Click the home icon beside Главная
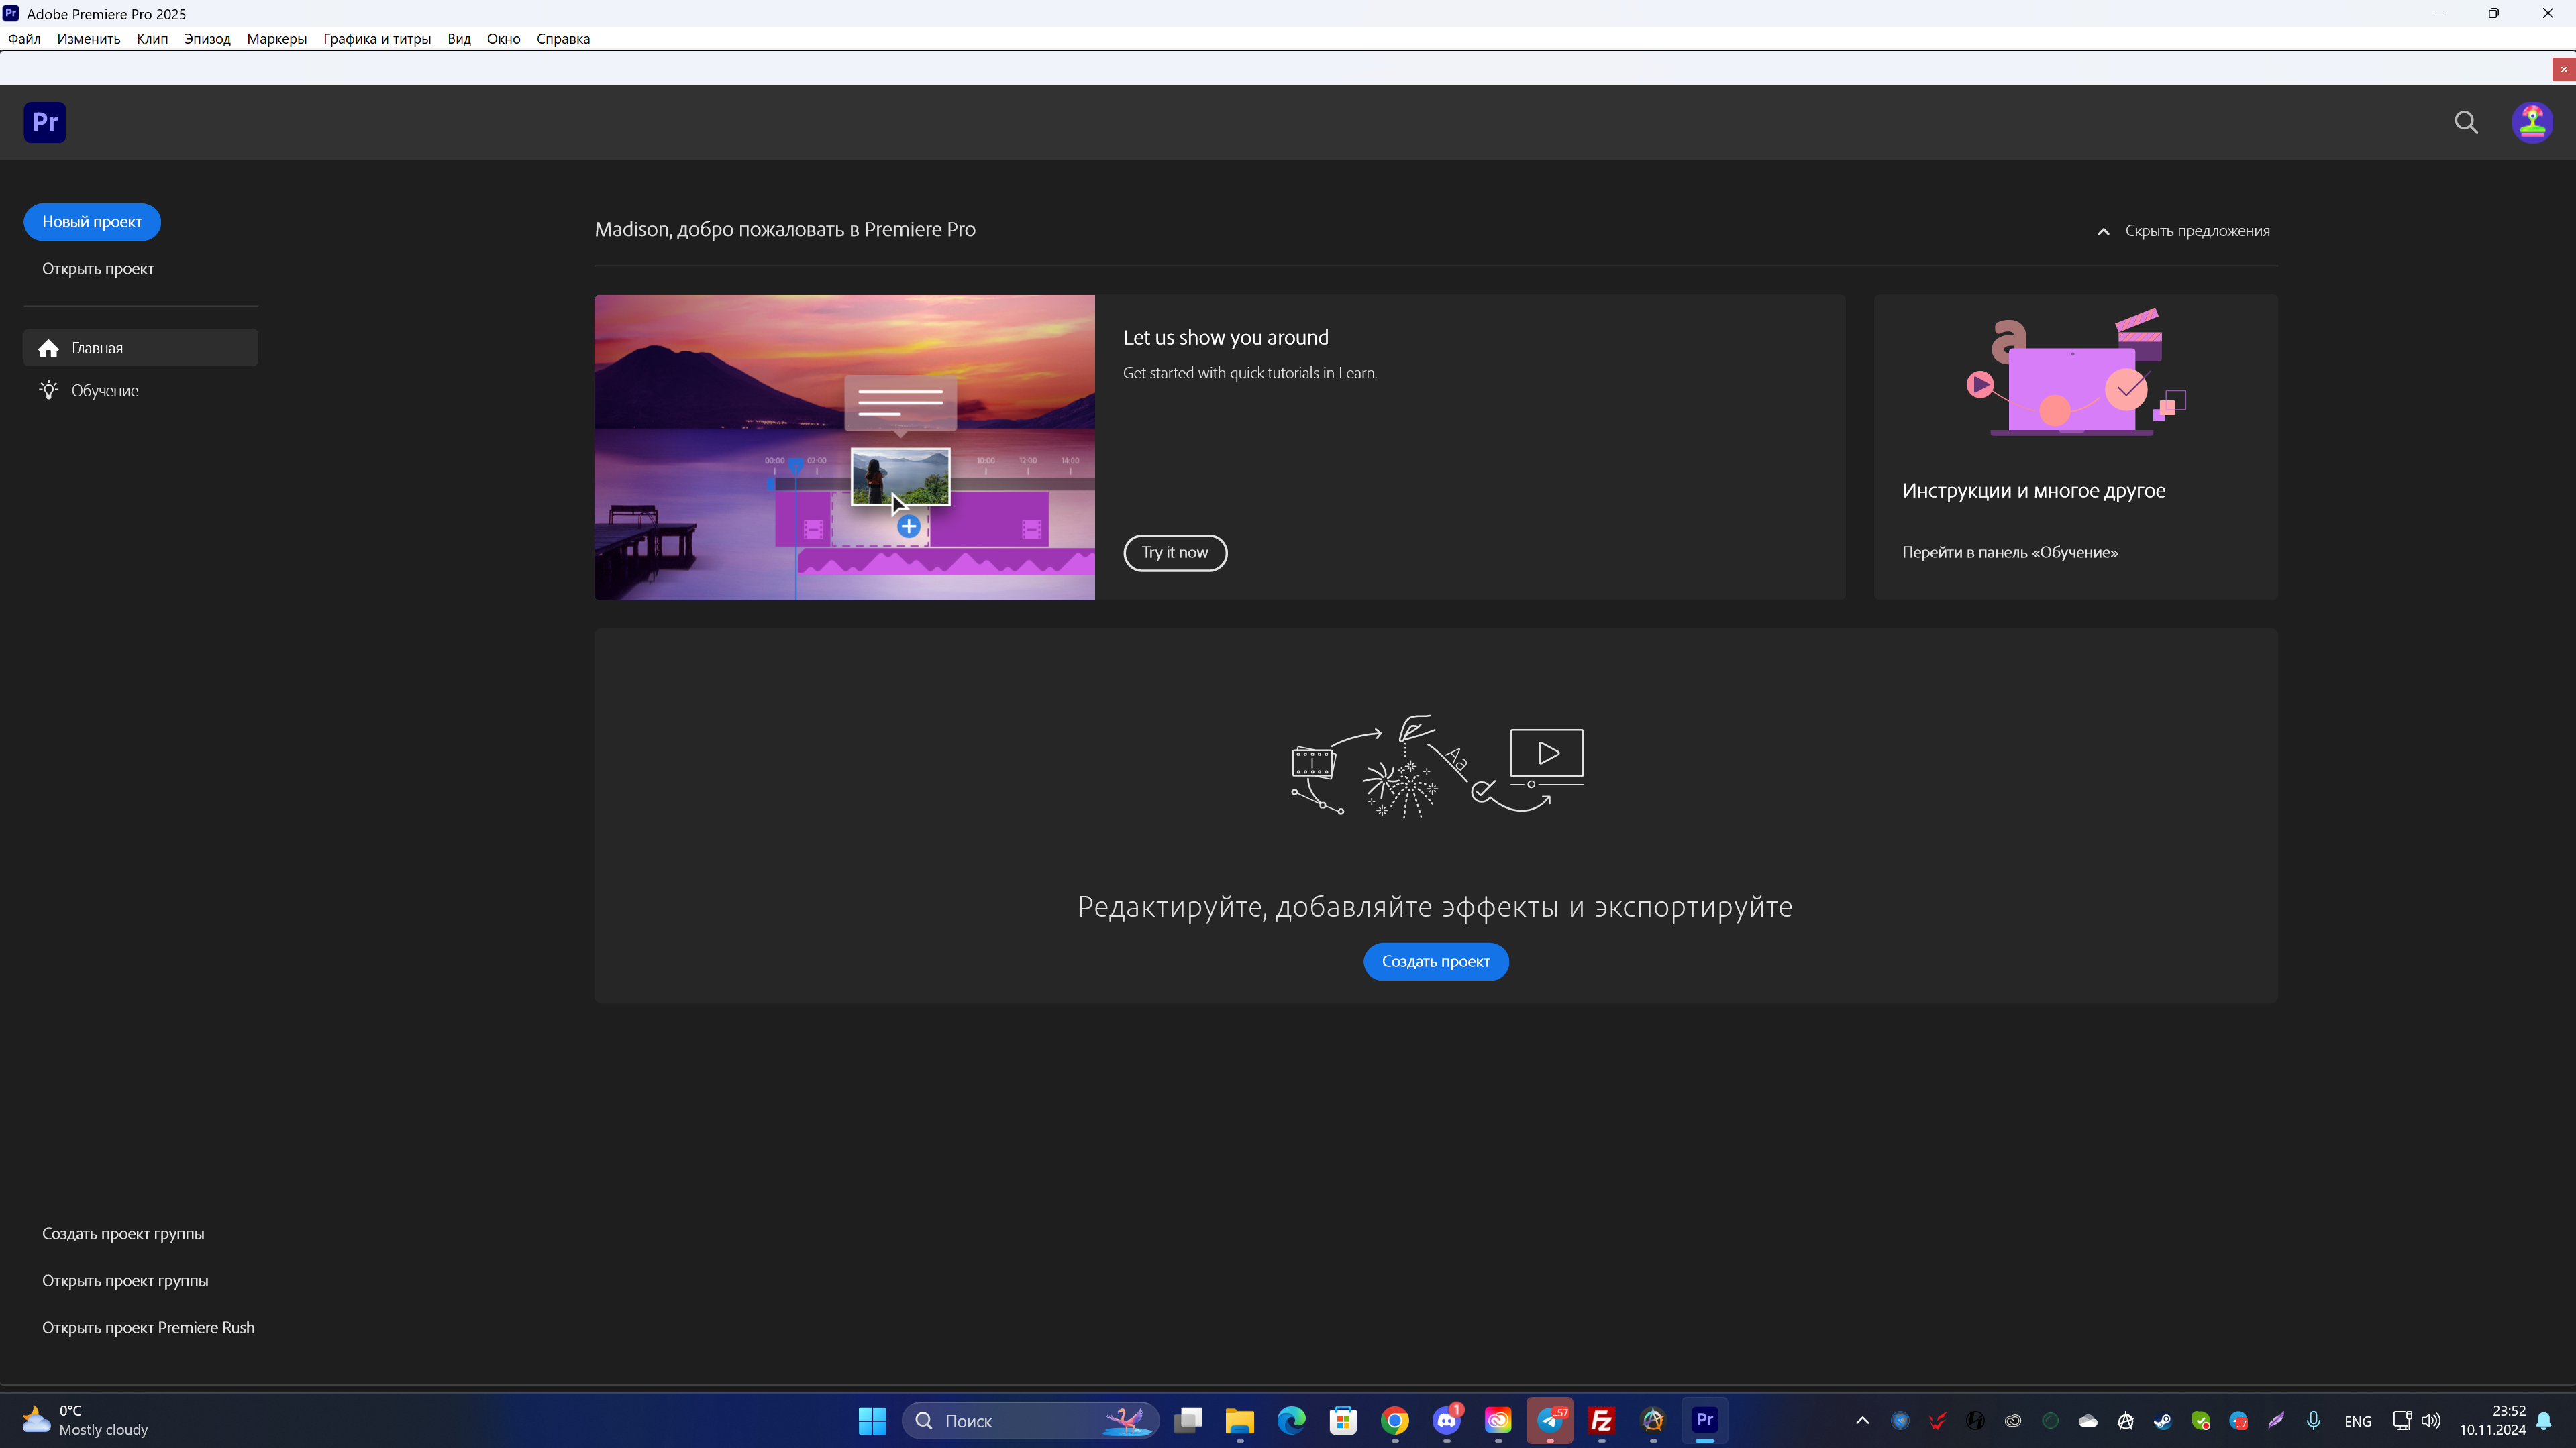2576x1448 pixels. [48, 348]
